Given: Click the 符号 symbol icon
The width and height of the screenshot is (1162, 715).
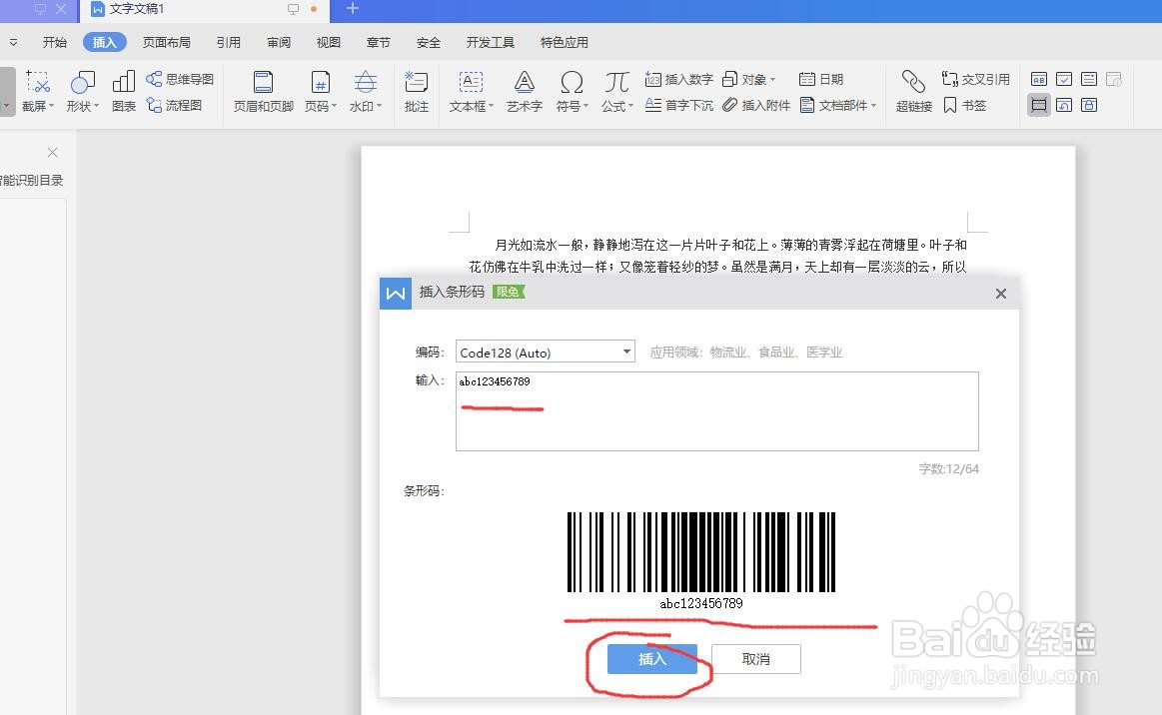Looking at the screenshot, I should [x=572, y=82].
